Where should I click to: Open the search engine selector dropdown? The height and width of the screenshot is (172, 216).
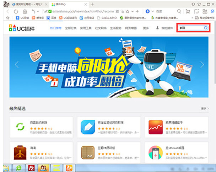pos(153,11)
